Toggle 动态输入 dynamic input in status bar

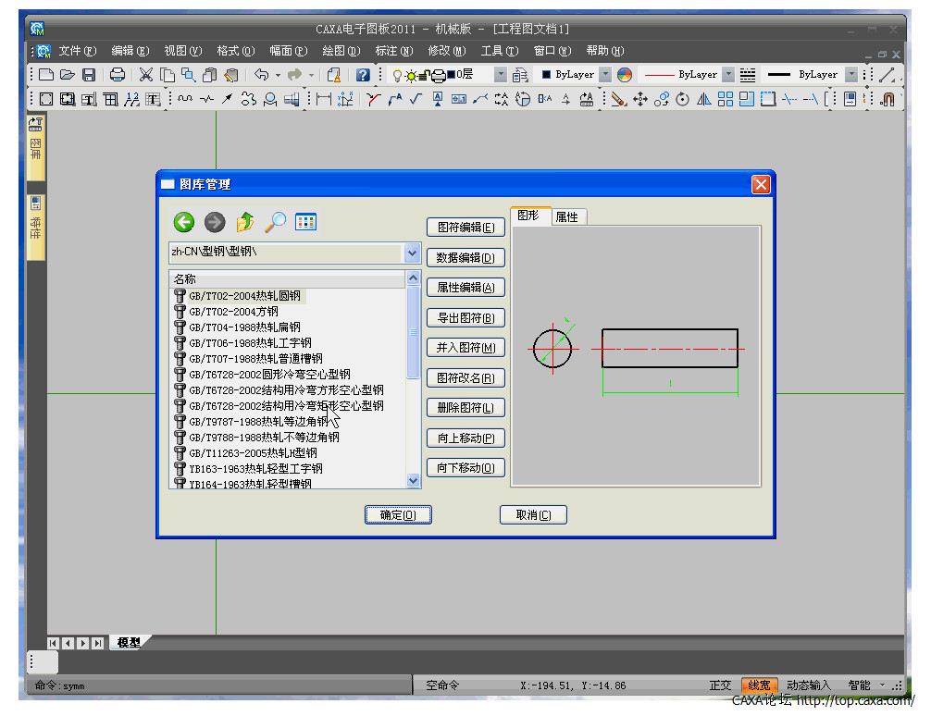[x=809, y=685]
